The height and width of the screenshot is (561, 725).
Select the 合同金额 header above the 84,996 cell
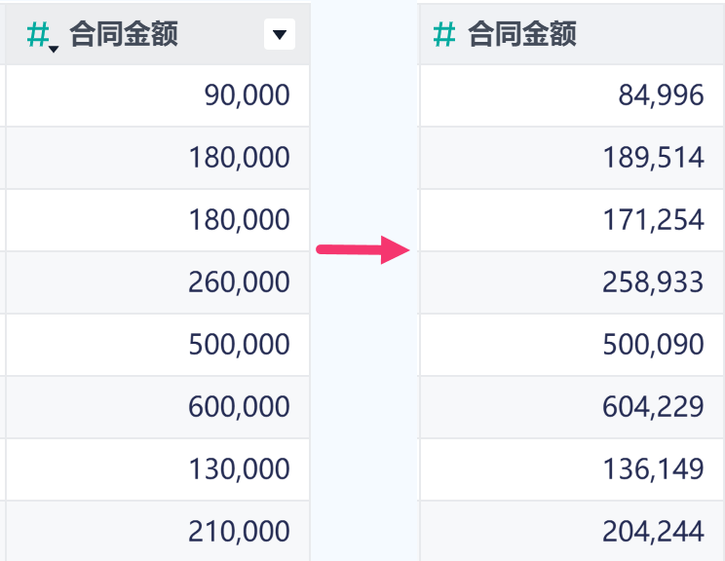coord(522,34)
